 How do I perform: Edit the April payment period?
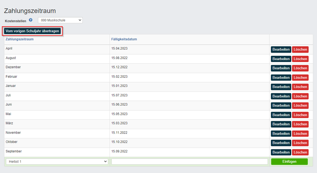tap(281, 49)
